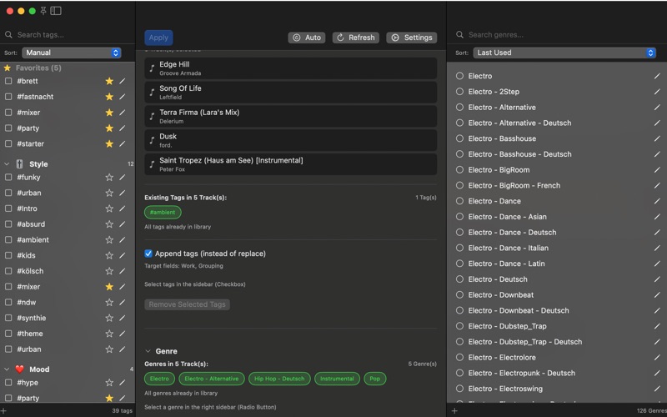Screen dimensions: 667x417
Task: Add a new tag with plus icon
Action: click(x=4, y=411)
